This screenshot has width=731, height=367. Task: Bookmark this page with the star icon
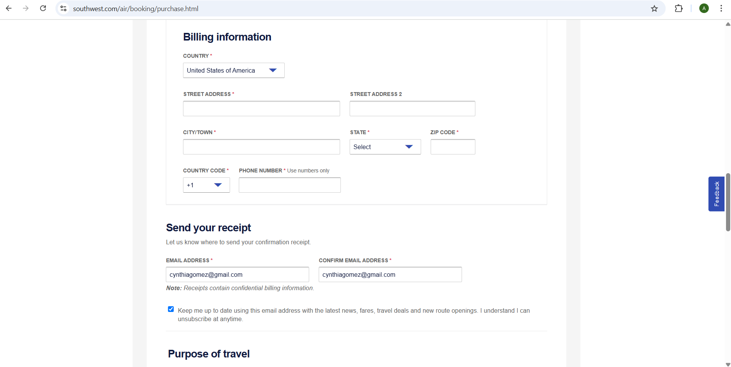654,8
